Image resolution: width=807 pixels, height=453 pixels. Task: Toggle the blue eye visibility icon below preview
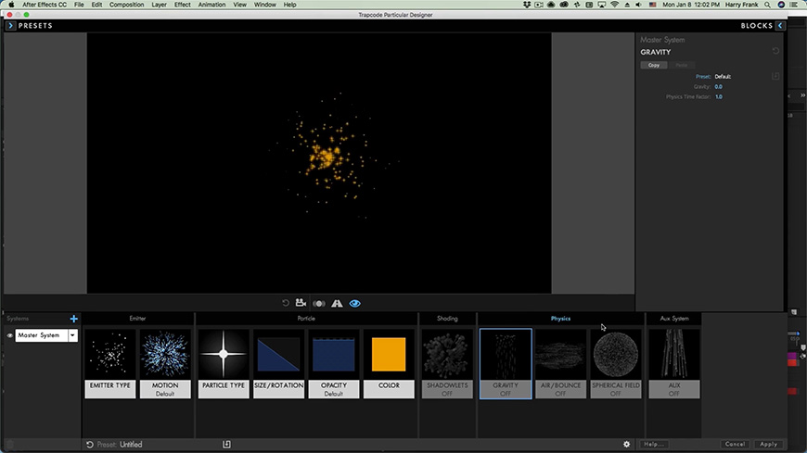click(354, 303)
